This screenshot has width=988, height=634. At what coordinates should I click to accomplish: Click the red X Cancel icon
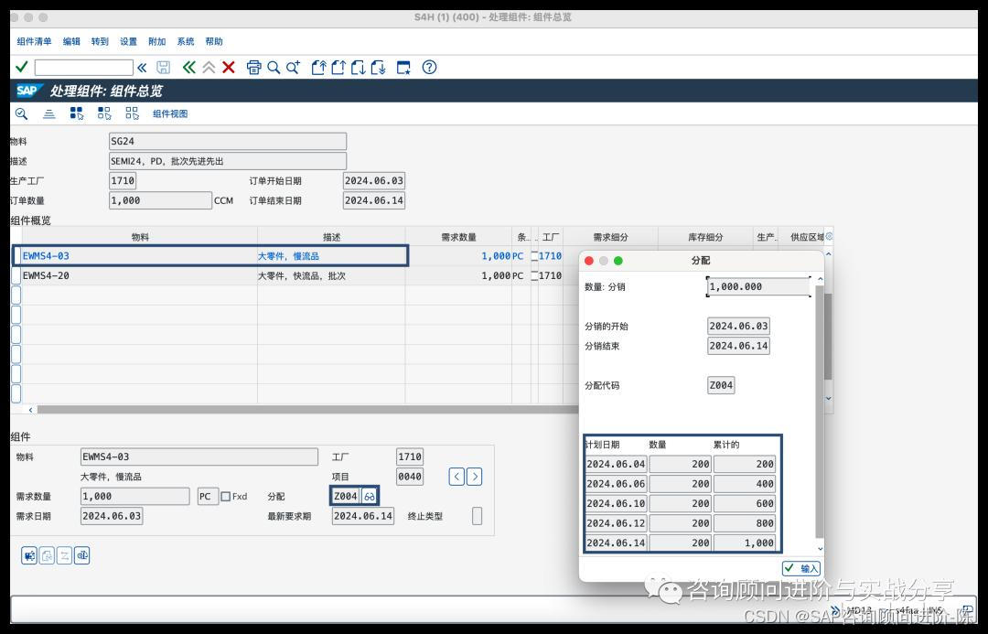coord(229,68)
